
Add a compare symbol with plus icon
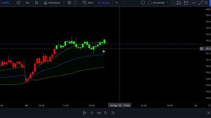coord(18,3)
